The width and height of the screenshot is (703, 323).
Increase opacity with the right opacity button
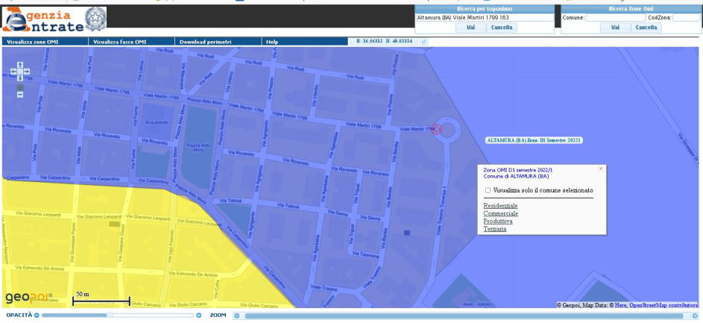tap(199, 316)
